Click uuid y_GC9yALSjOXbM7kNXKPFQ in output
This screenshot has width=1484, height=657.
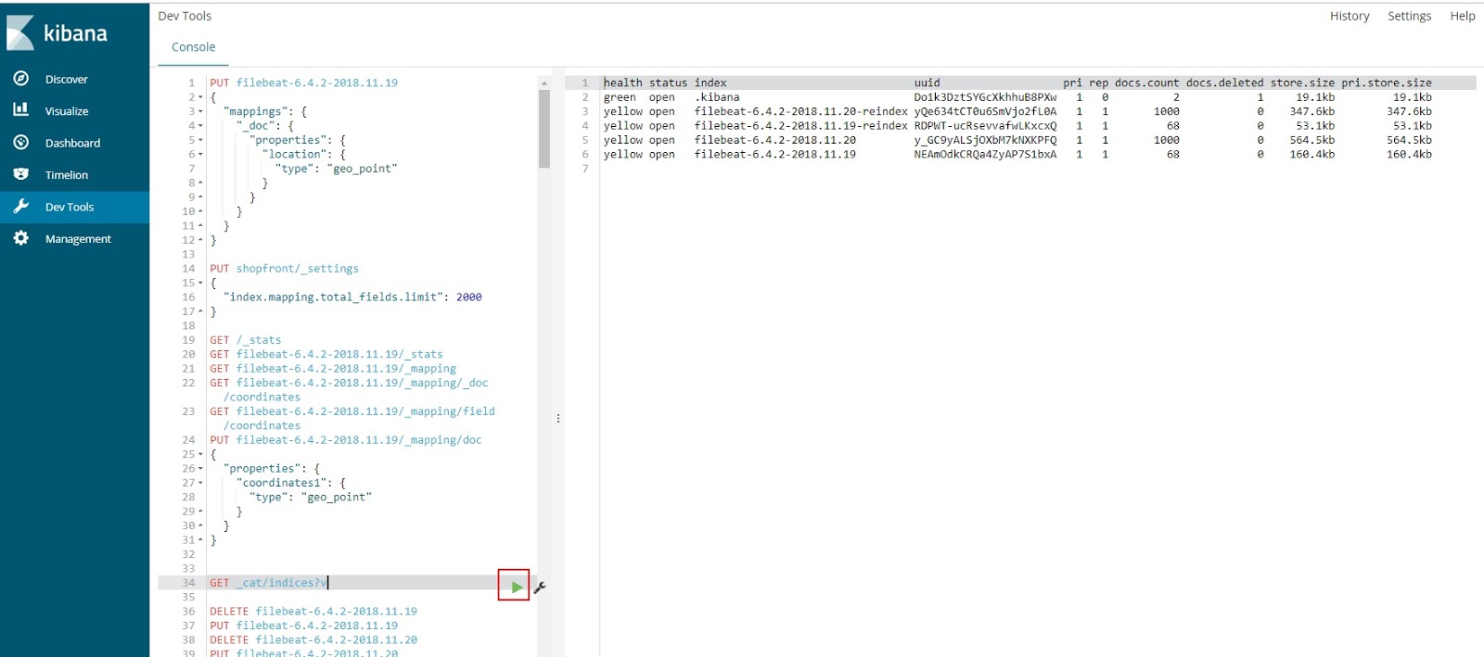(985, 141)
